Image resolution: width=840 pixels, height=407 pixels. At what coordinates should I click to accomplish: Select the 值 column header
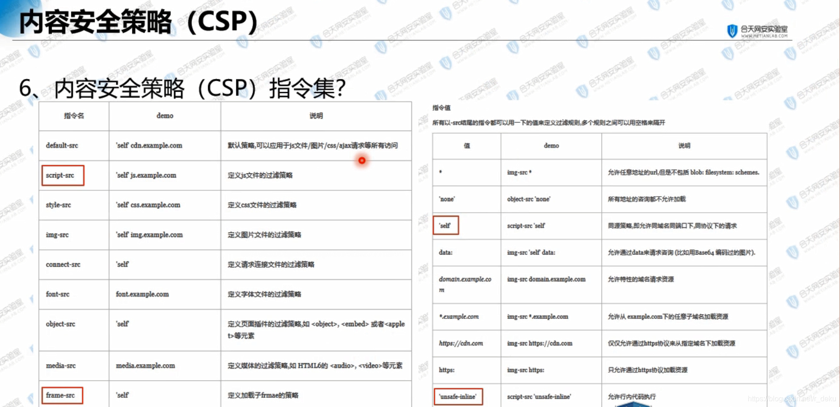[467, 146]
